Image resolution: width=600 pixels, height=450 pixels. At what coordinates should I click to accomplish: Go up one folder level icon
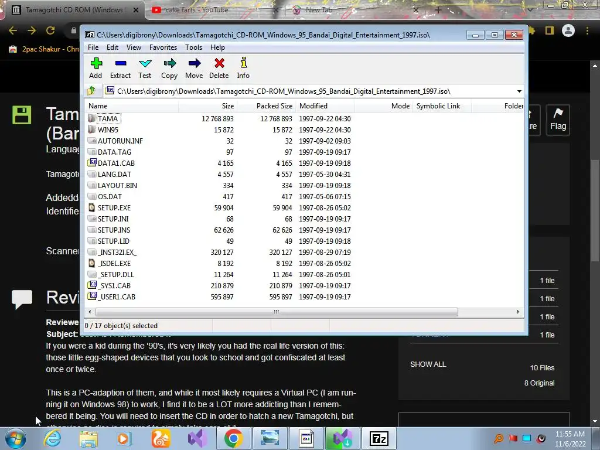91,91
